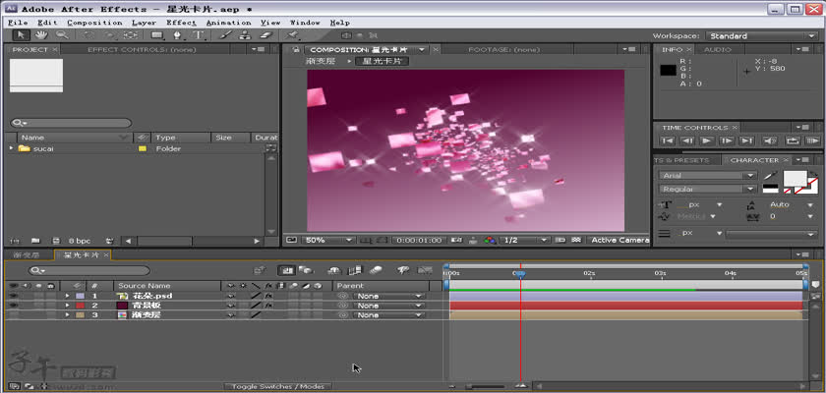The image size is (826, 393).
Task: Hide the 花朵.psd layer with eye toggle
Action: pyautogui.click(x=14, y=295)
